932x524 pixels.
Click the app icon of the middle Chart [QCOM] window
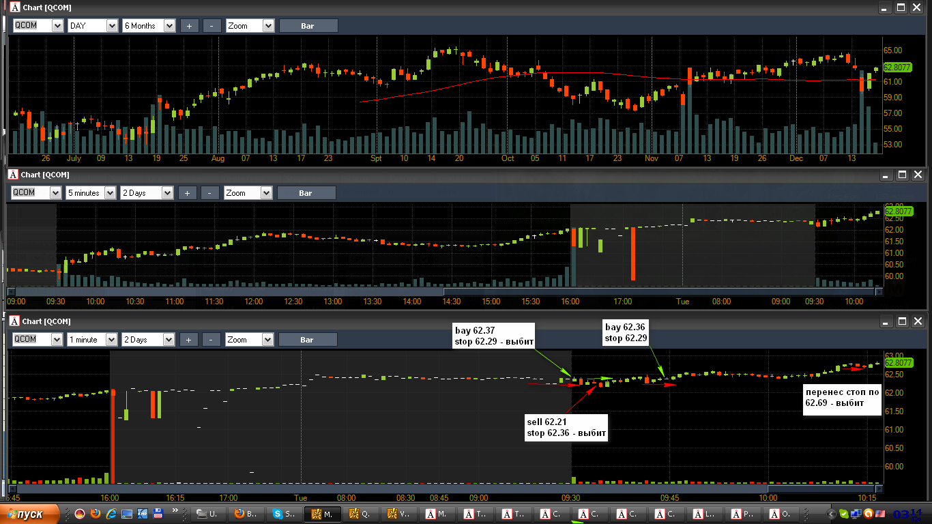point(14,175)
